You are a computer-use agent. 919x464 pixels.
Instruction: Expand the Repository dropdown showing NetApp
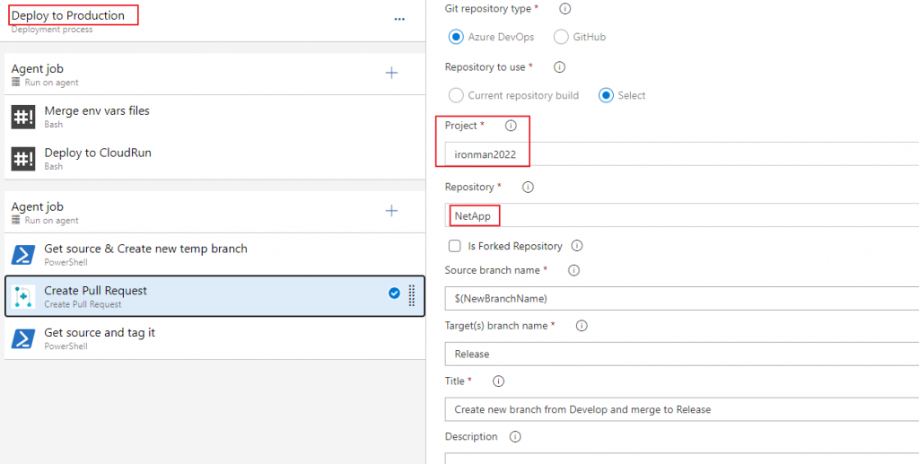(682, 216)
